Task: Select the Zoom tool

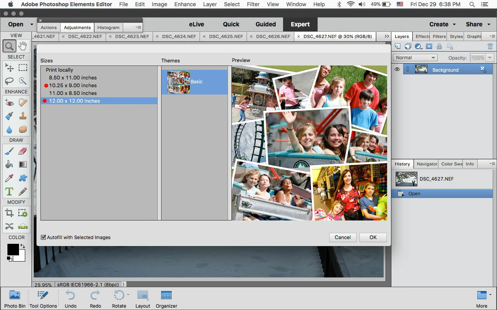Action: [x=9, y=46]
